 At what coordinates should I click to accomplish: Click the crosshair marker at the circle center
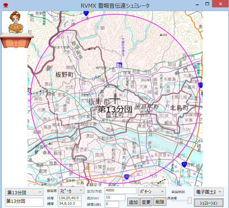115,98
